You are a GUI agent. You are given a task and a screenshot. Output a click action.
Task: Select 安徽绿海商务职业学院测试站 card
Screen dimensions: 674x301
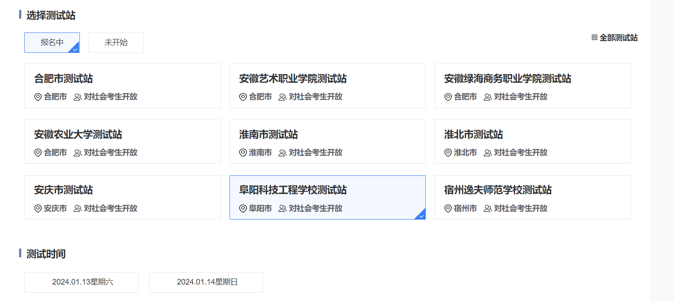(532, 86)
